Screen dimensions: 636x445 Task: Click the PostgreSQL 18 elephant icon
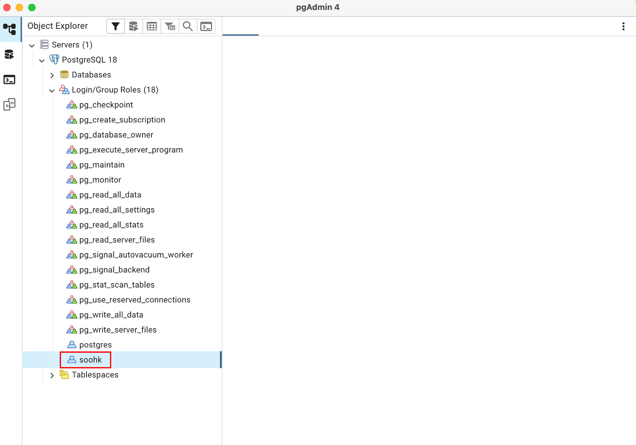(x=54, y=59)
